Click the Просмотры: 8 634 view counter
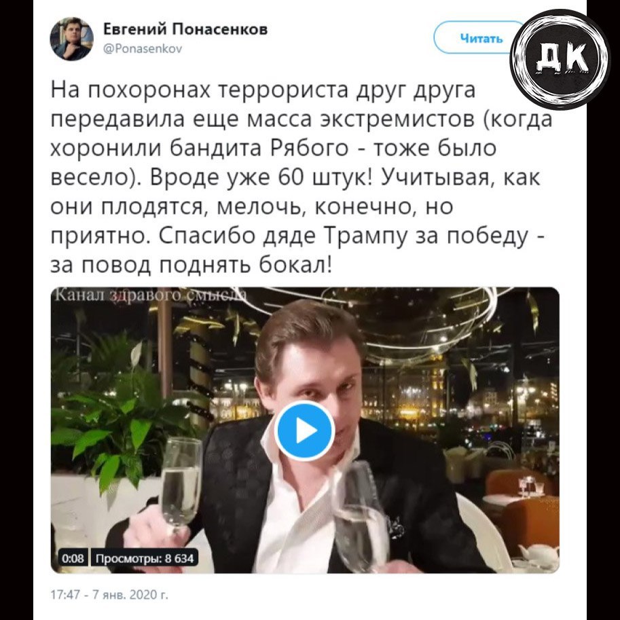The width and height of the screenshot is (620, 620). click(145, 558)
